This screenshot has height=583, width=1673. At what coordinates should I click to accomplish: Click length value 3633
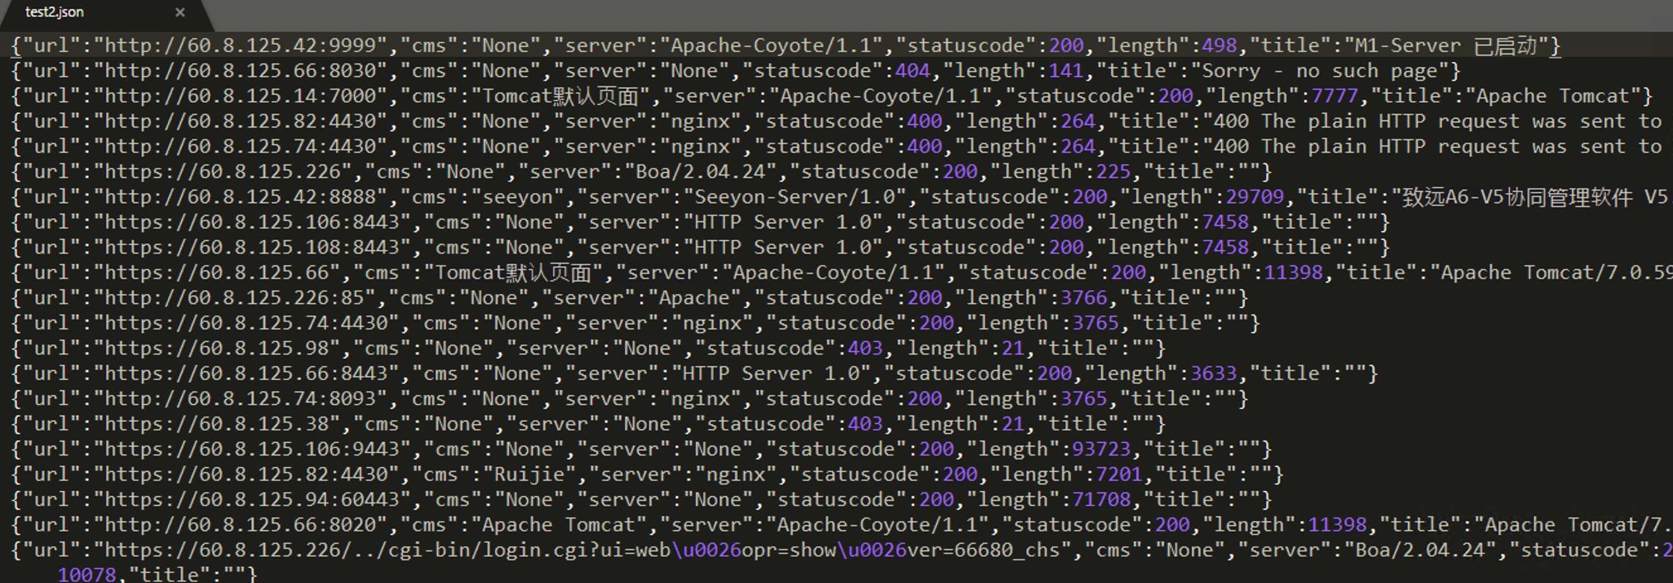tap(1213, 375)
